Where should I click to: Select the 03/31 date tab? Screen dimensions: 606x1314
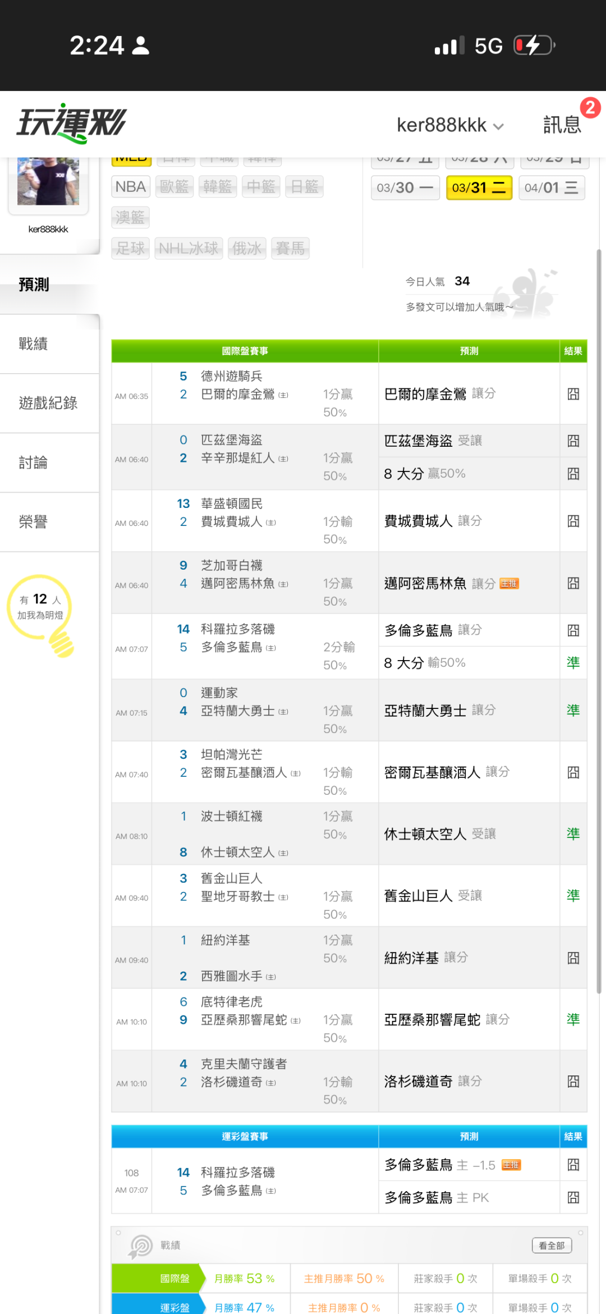479,187
